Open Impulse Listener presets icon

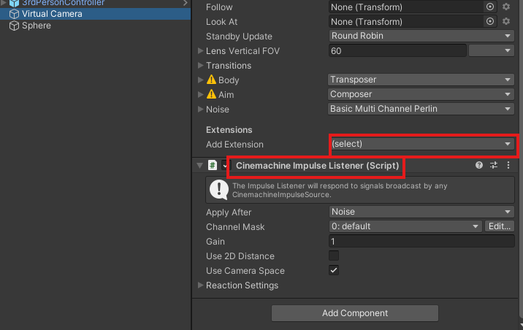494,165
